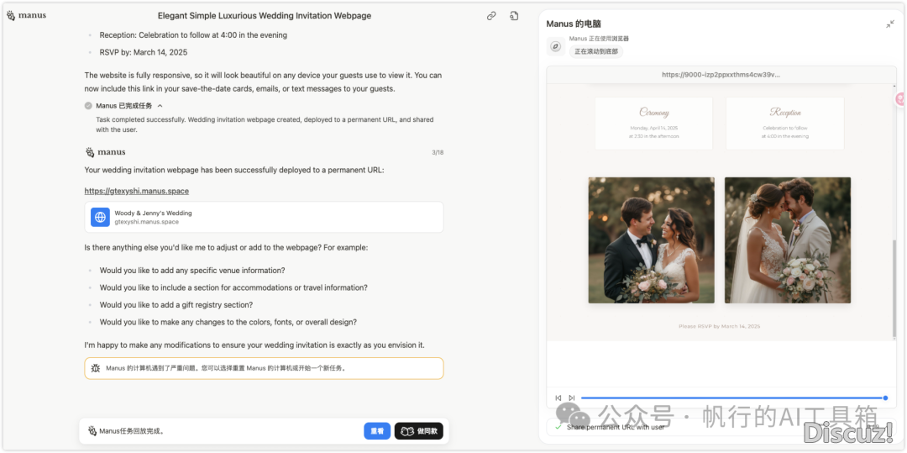Click the replay progress slider handle
The image size is (907, 453).
885,398
